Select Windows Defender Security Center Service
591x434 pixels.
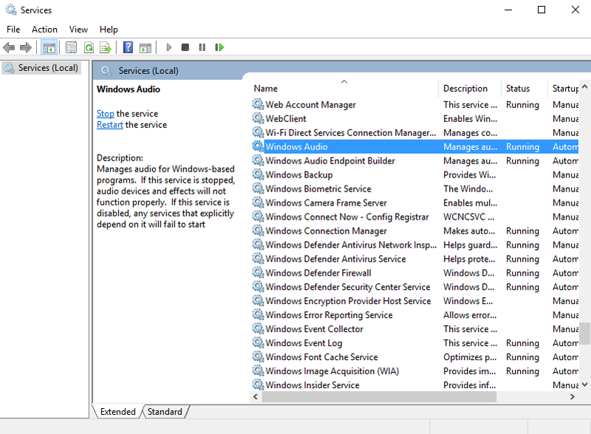[x=414, y=287]
